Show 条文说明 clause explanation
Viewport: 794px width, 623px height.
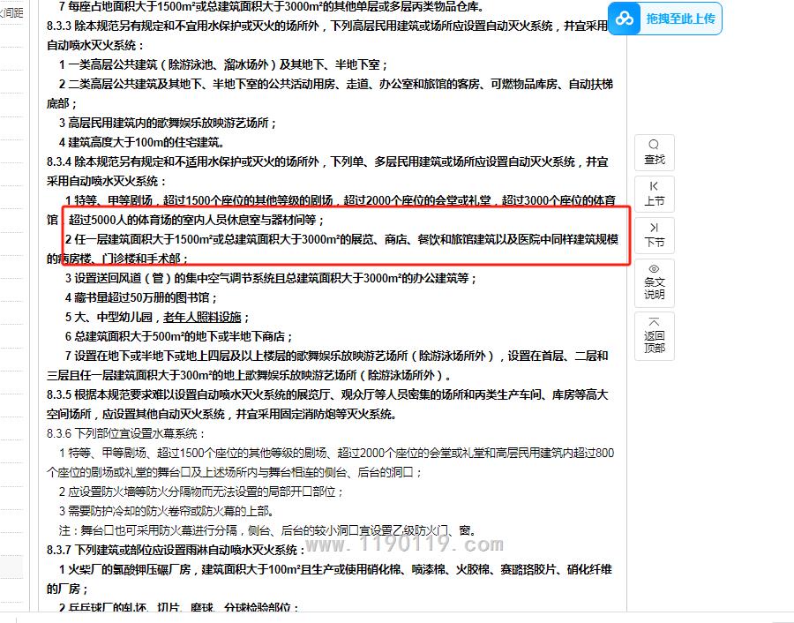654,282
